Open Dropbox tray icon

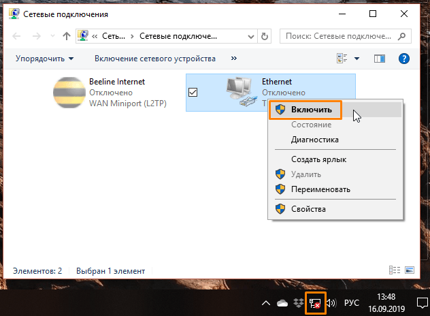299,303
